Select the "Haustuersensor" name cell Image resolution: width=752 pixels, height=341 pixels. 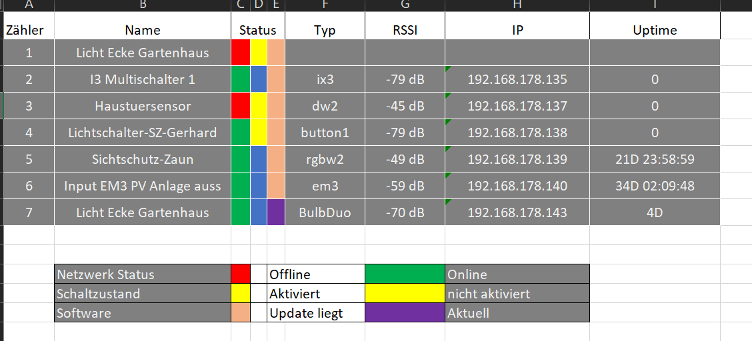tap(143, 106)
